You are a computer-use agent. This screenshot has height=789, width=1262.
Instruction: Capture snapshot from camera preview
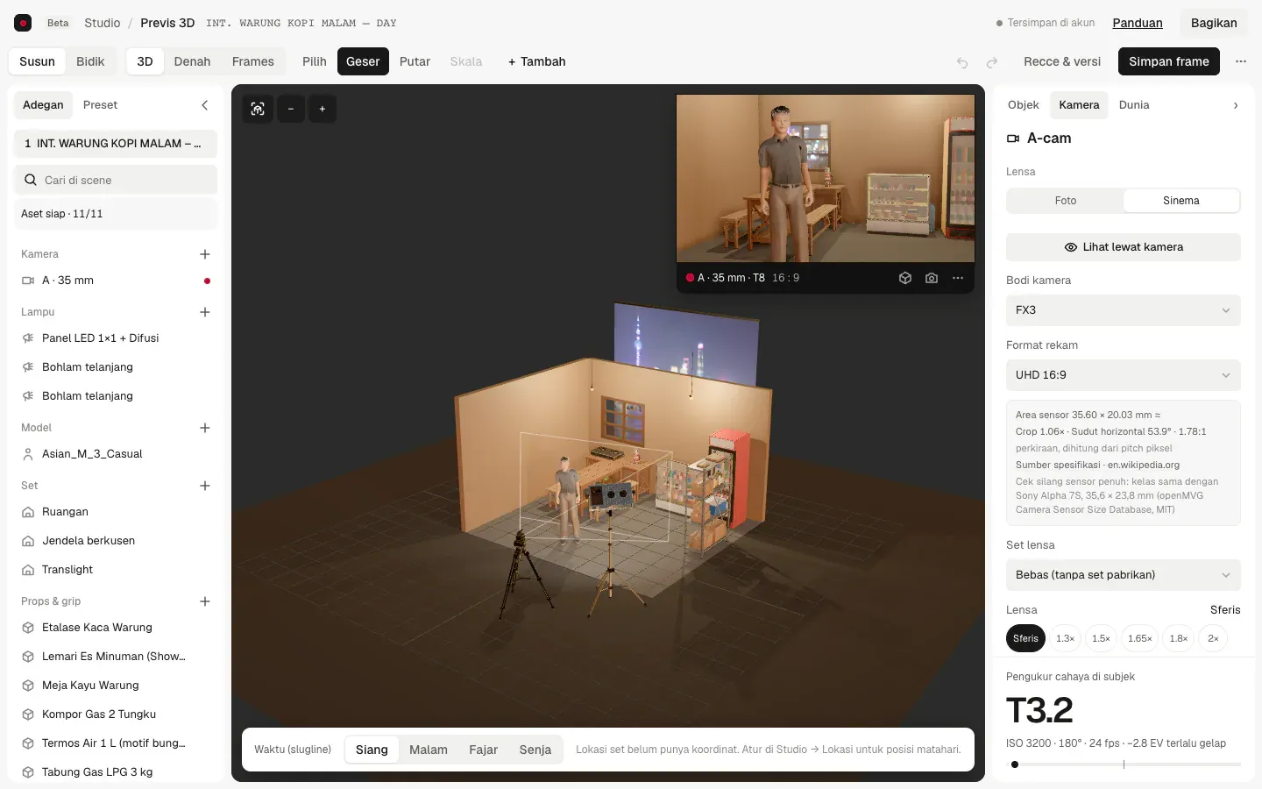(932, 278)
